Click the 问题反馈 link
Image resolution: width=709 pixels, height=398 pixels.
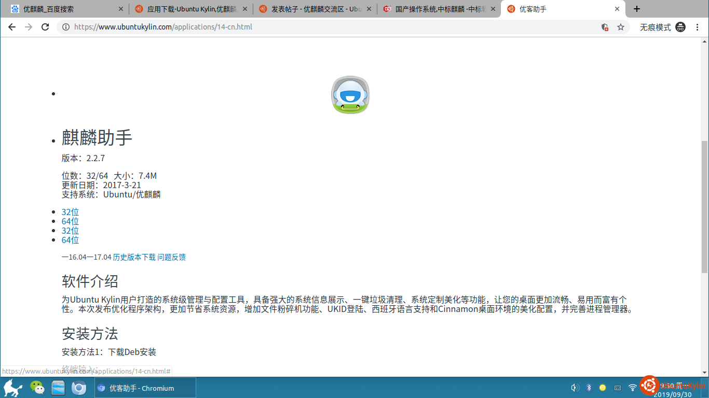[172, 257]
